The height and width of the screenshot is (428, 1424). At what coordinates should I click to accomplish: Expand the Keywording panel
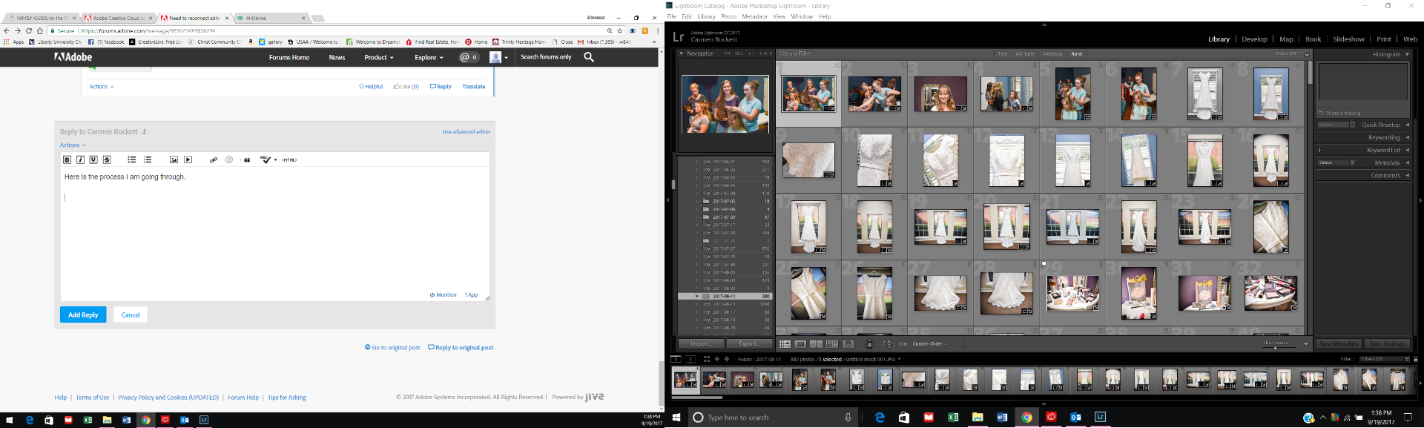1407,137
